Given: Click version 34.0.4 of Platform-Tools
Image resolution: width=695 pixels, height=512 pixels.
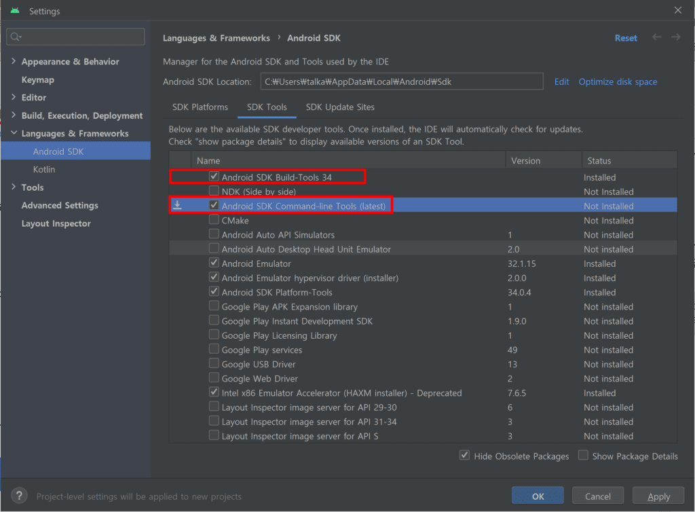Looking at the screenshot, I should tap(519, 293).
